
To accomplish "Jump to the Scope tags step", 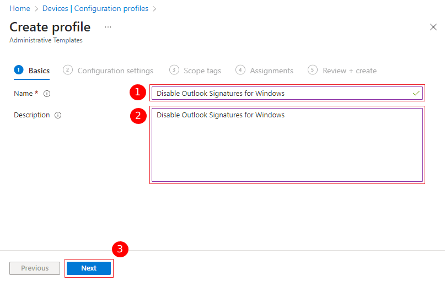I will [195, 71].
